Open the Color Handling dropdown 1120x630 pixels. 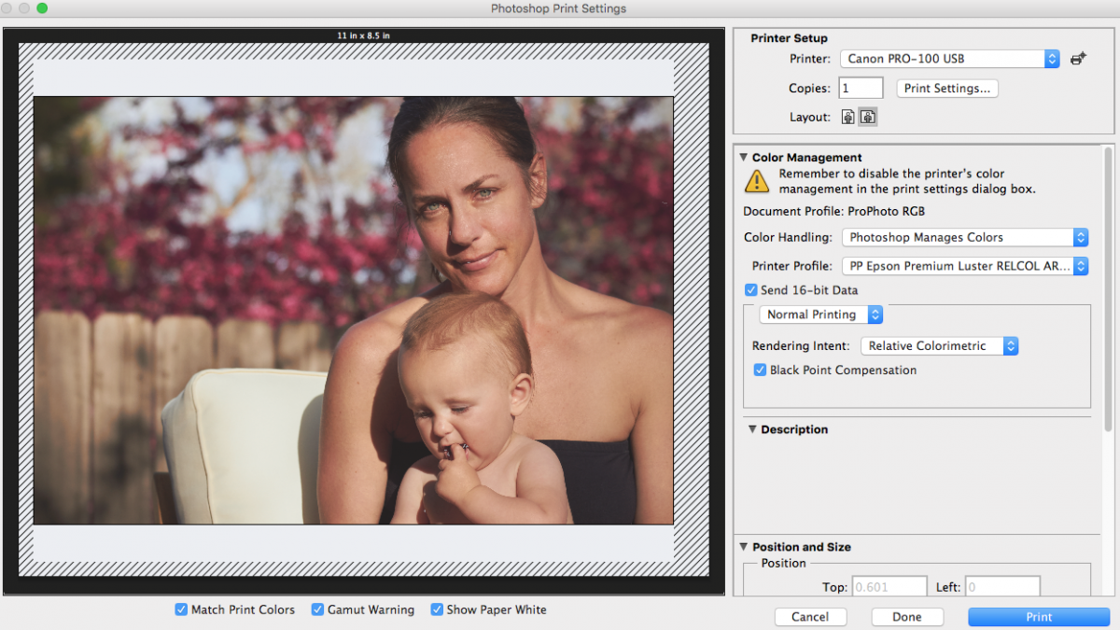pyautogui.click(x=964, y=238)
